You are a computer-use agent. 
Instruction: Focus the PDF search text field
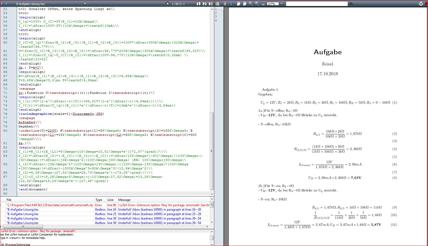coord(317,4)
